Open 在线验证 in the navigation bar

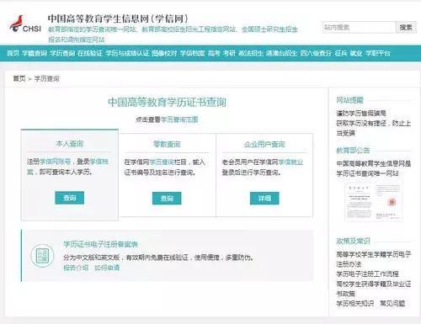90,53
